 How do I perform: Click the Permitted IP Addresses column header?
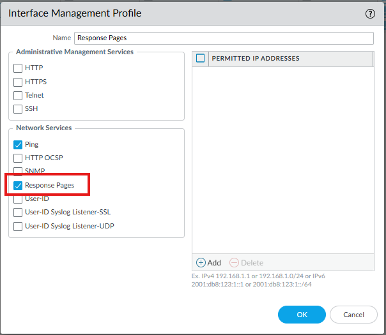pyautogui.click(x=256, y=59)
